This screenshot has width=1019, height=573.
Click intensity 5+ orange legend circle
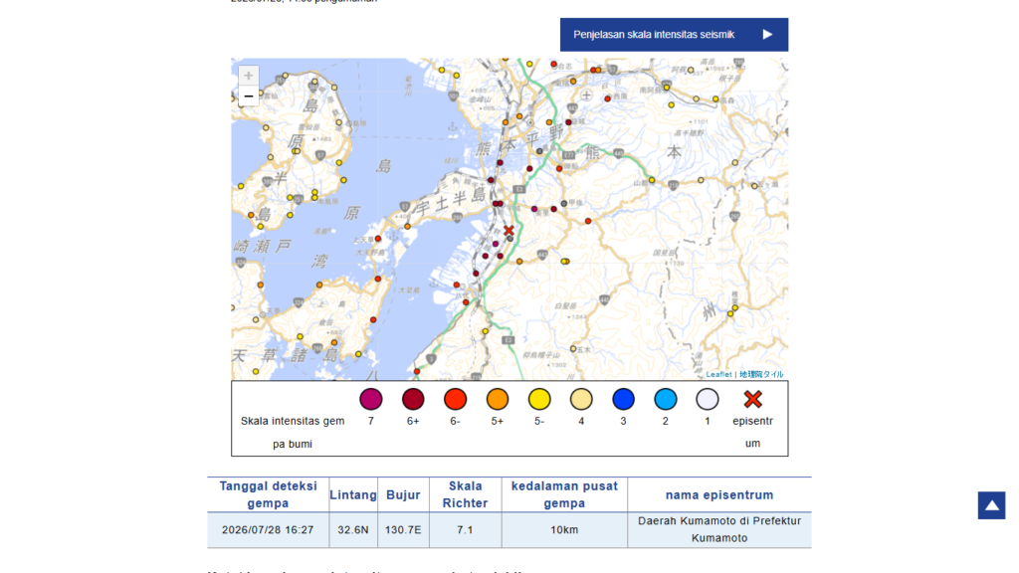498,399
